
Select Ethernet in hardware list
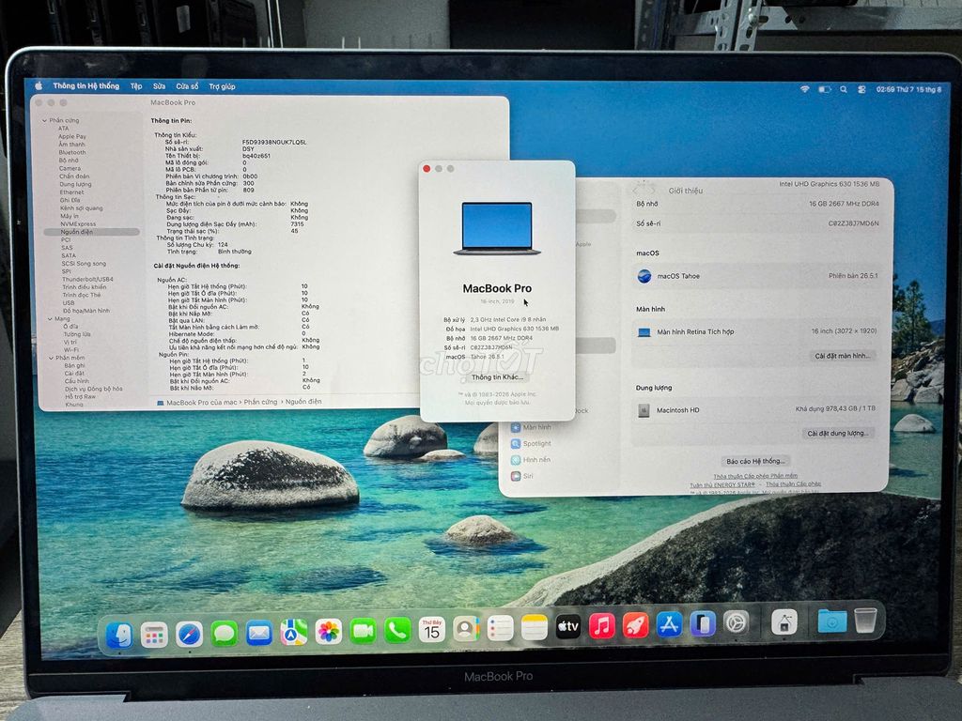coord(71,192)
